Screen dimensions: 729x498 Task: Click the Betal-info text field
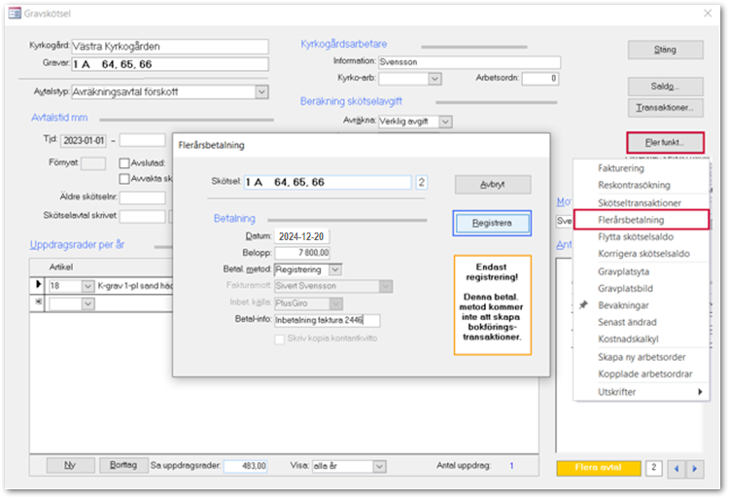tap(327, 320)
